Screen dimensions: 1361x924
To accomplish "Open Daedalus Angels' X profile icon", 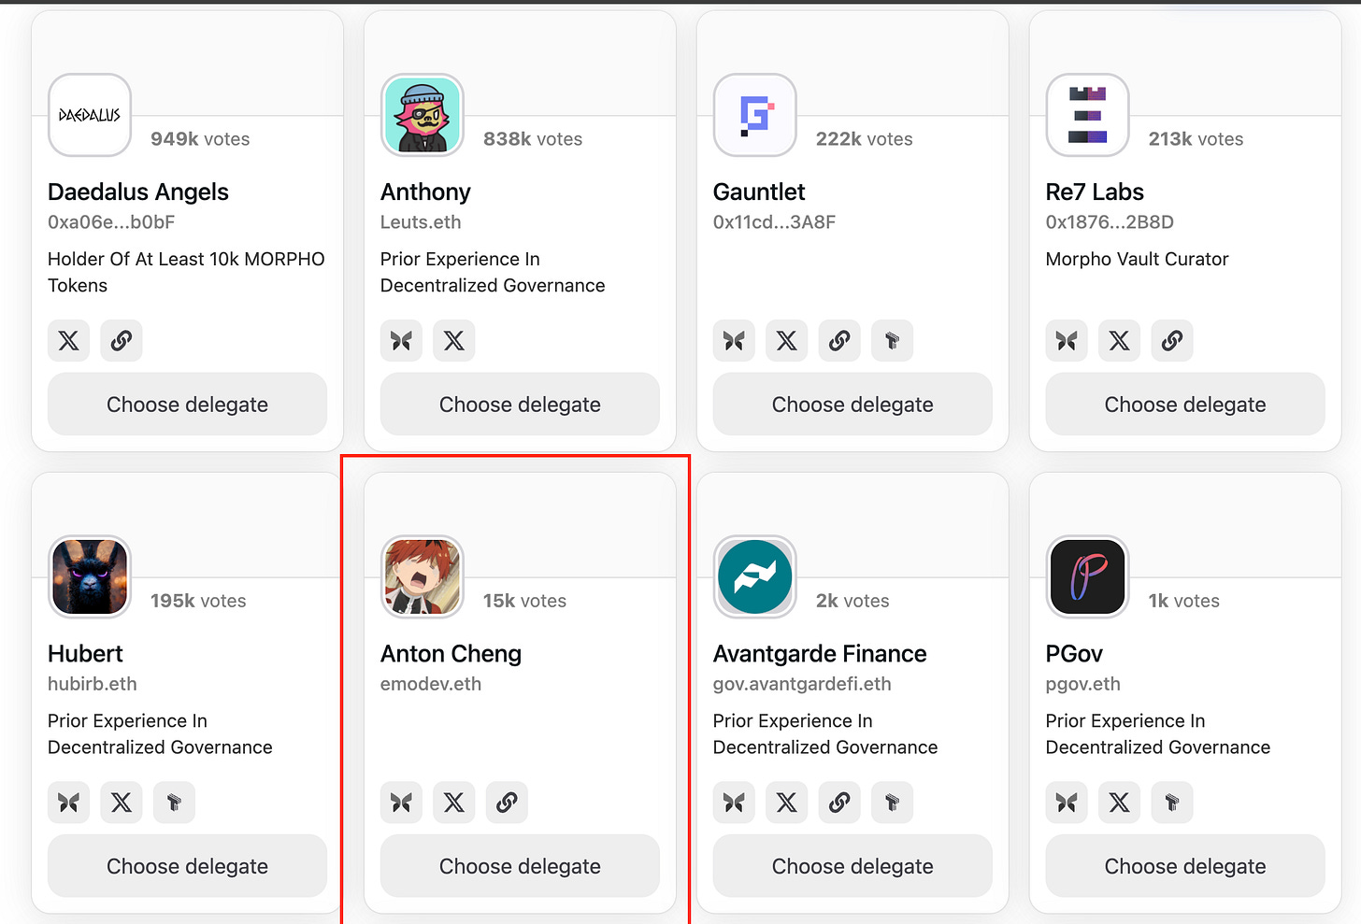I will (69, 341).
